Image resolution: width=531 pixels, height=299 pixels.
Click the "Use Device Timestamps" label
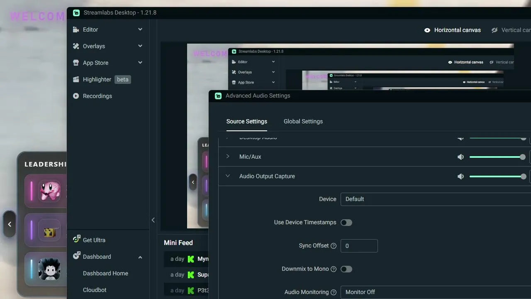305,223
